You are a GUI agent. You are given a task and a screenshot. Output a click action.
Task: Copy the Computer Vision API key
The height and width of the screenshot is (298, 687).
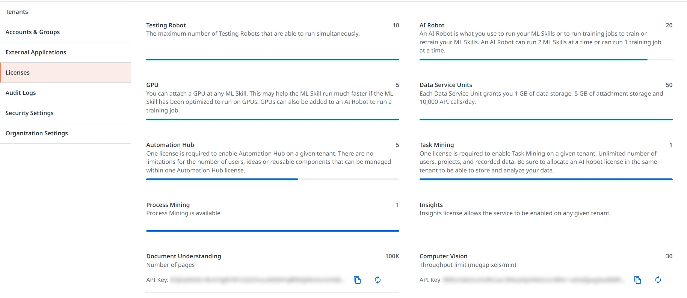click(x=637, y=280)
